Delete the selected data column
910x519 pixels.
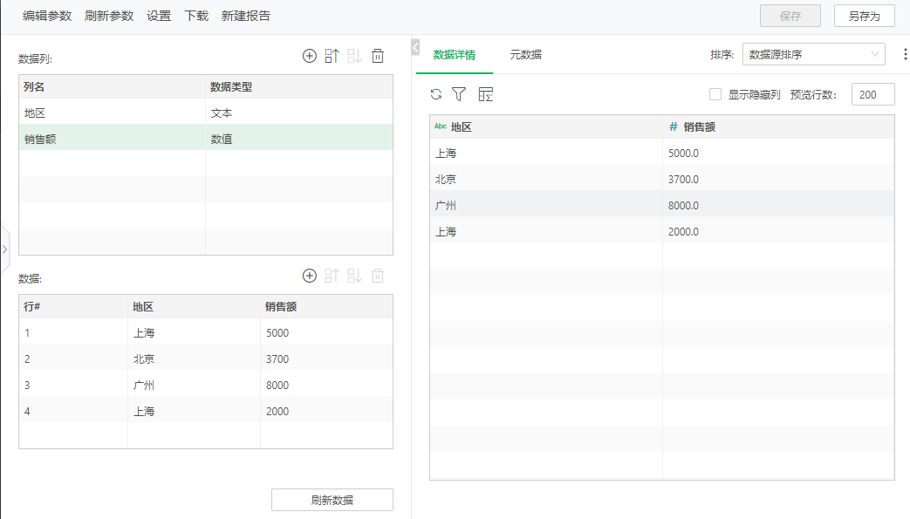pos(378,56)
